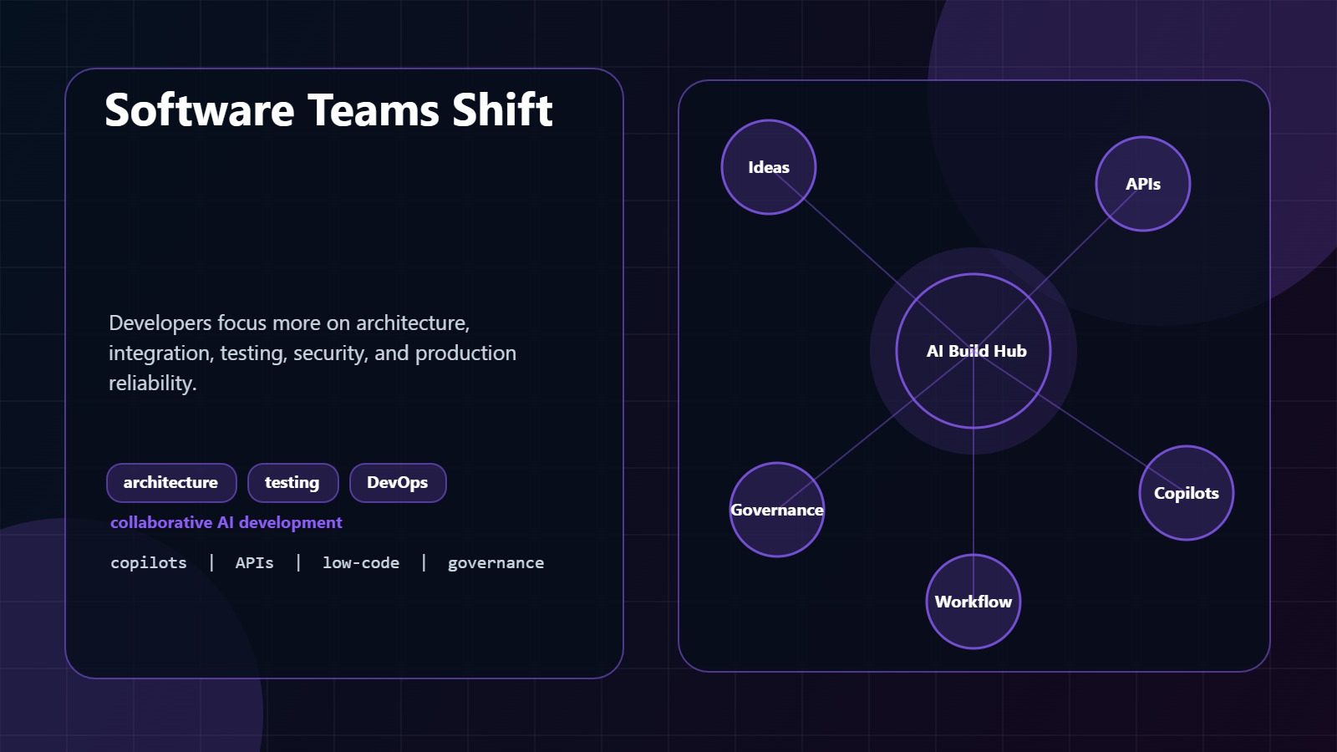
Task: Click the APIs keyword in footer line
Action: tap(255, 563)
